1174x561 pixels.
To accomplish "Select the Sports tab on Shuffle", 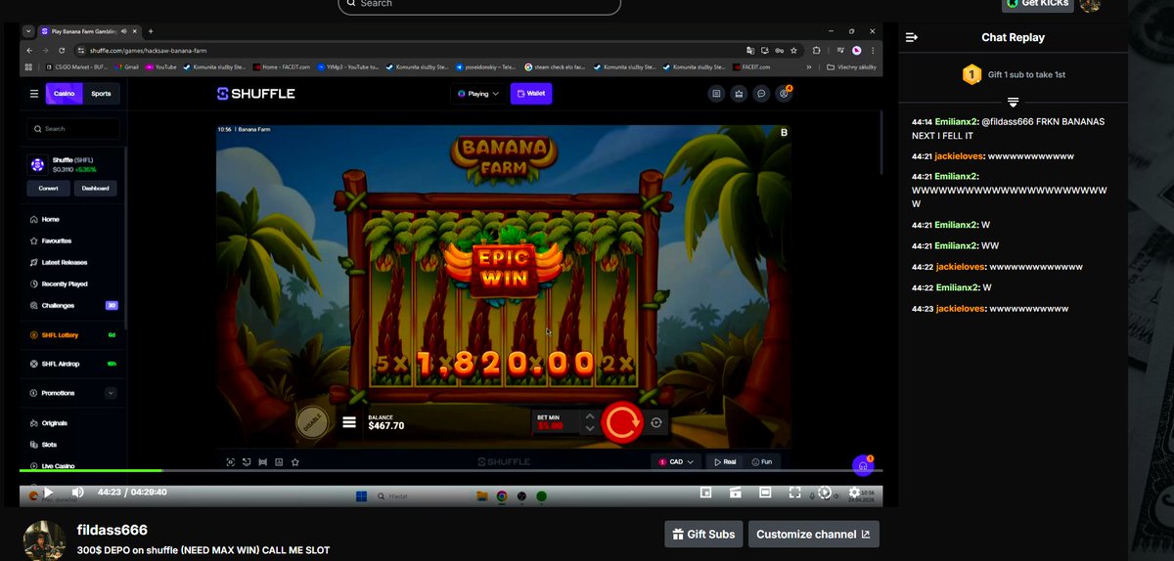I will [x=101, y=94].
